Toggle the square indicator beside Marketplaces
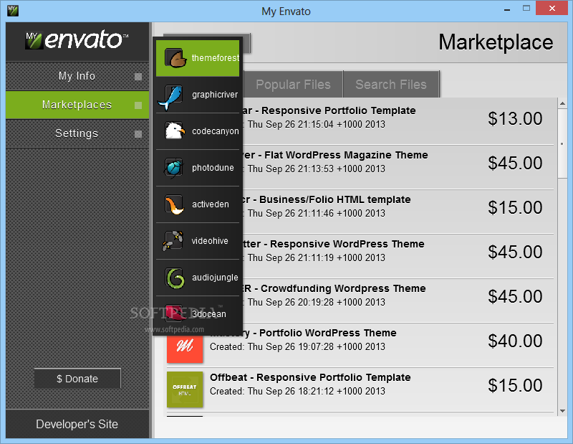Viewport: 573px width, 444px height. point(138,105)
